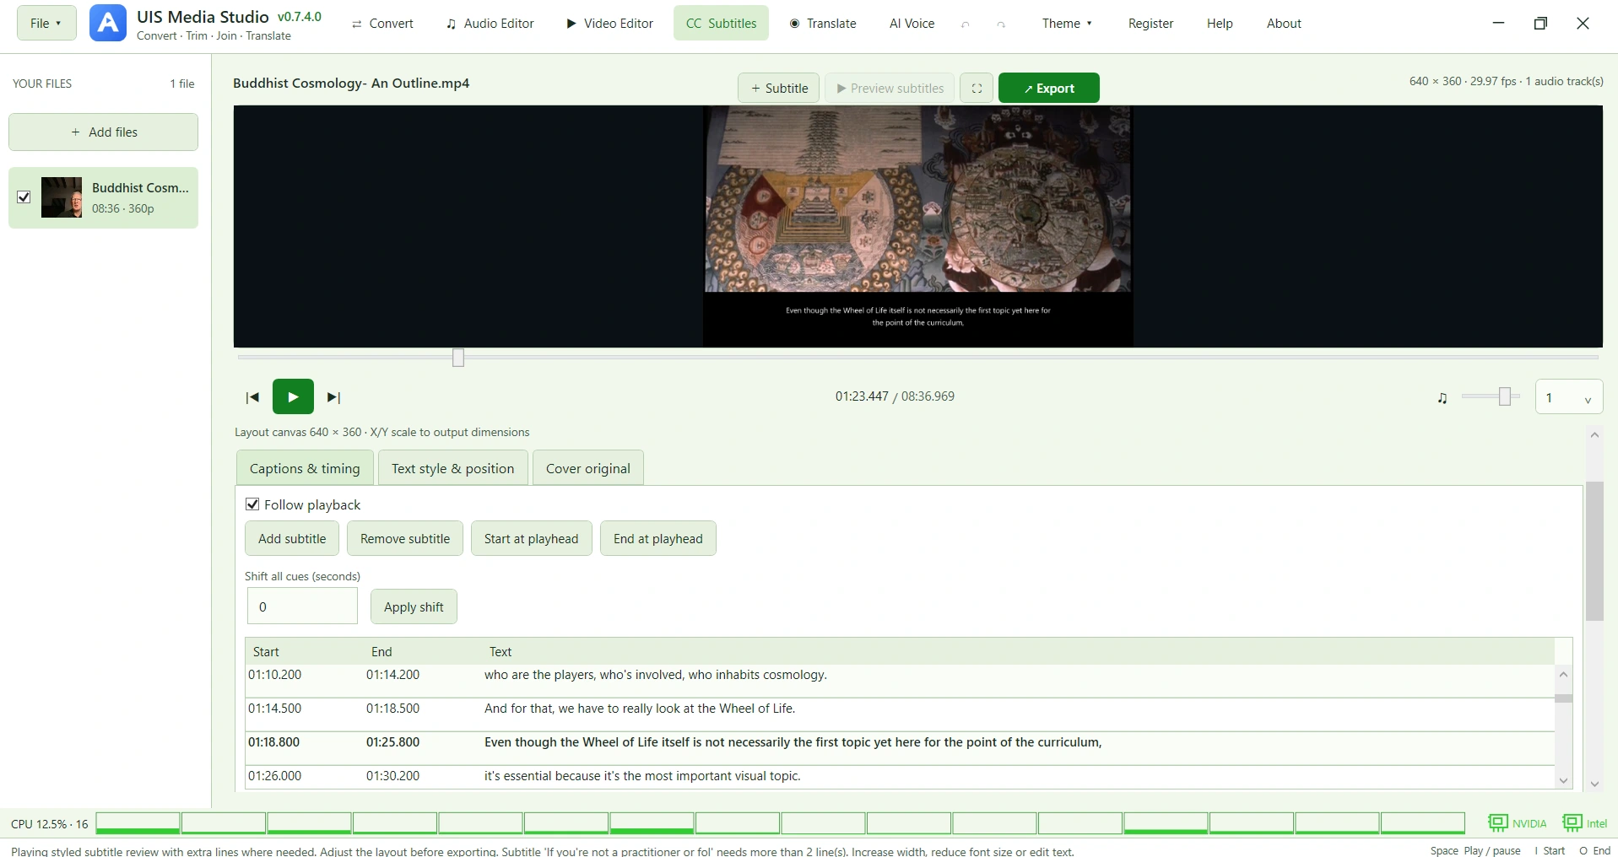Open the Cover original tab
The width and height of the screenshot is (1618, 857).
click(588, 468)
